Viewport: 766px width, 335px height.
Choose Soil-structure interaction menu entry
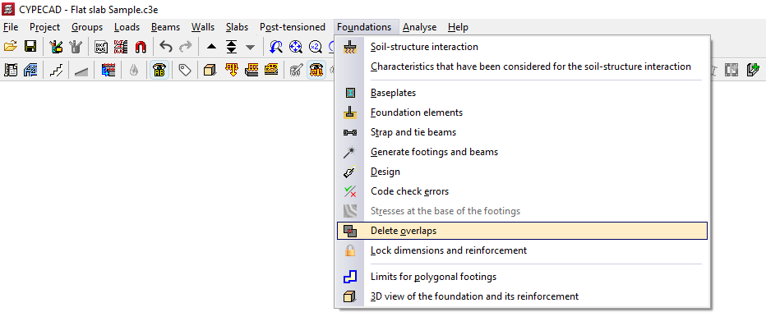(x=424, y=47)
